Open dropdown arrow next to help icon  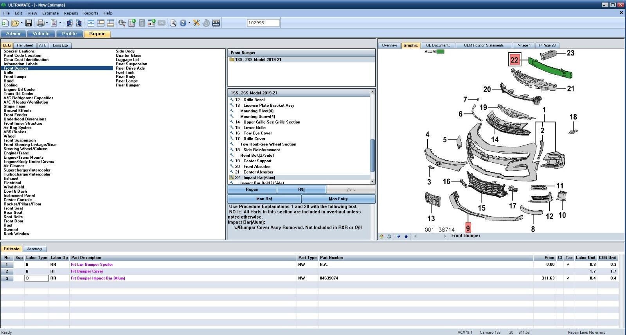pyautogui.click(x=189, y=23)
